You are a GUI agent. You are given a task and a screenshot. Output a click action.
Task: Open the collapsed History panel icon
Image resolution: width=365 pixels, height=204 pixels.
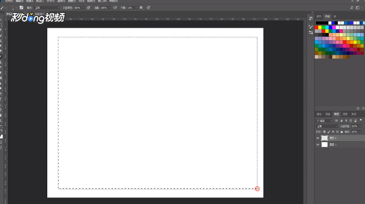pyautogui.click(x=311, y=18)
